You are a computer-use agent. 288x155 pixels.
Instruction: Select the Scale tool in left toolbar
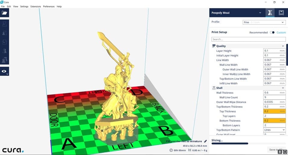tap(5, 33)
